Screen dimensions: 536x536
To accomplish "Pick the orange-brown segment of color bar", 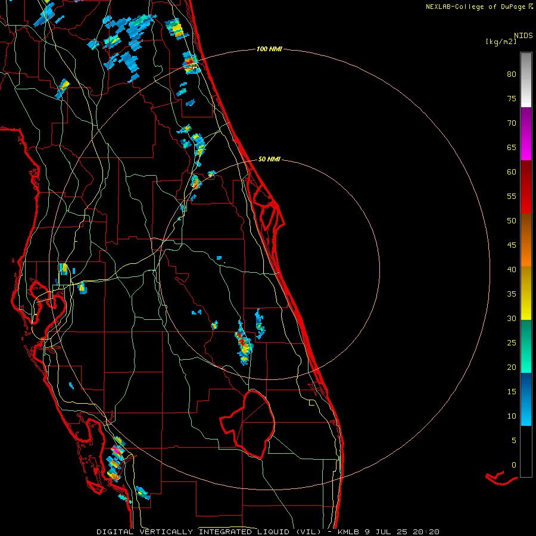I will pyautogui.click(x=526, y=239).
